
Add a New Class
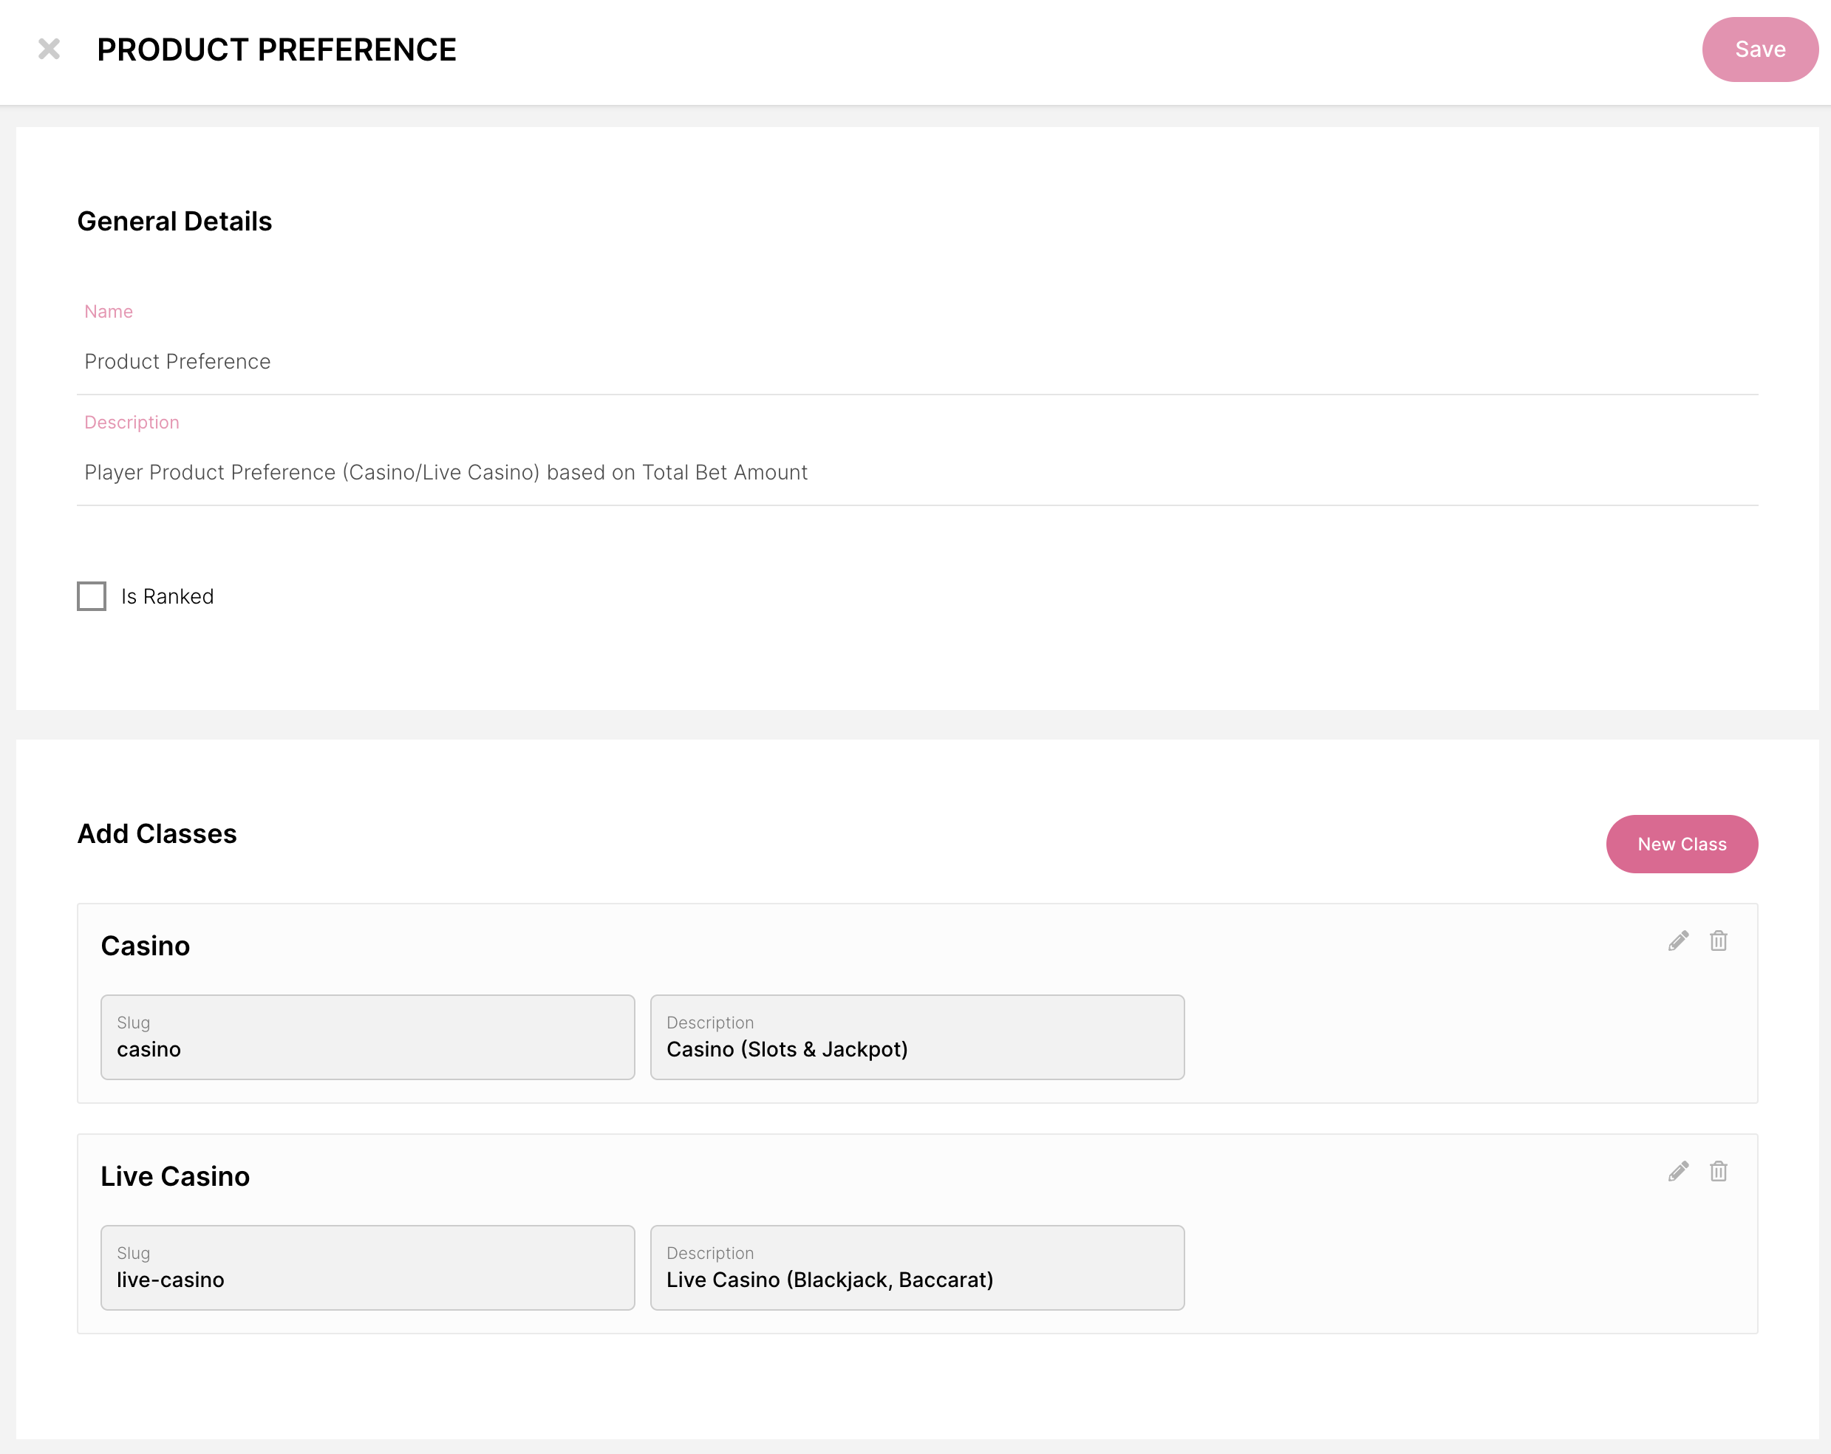pos(1681,844)
